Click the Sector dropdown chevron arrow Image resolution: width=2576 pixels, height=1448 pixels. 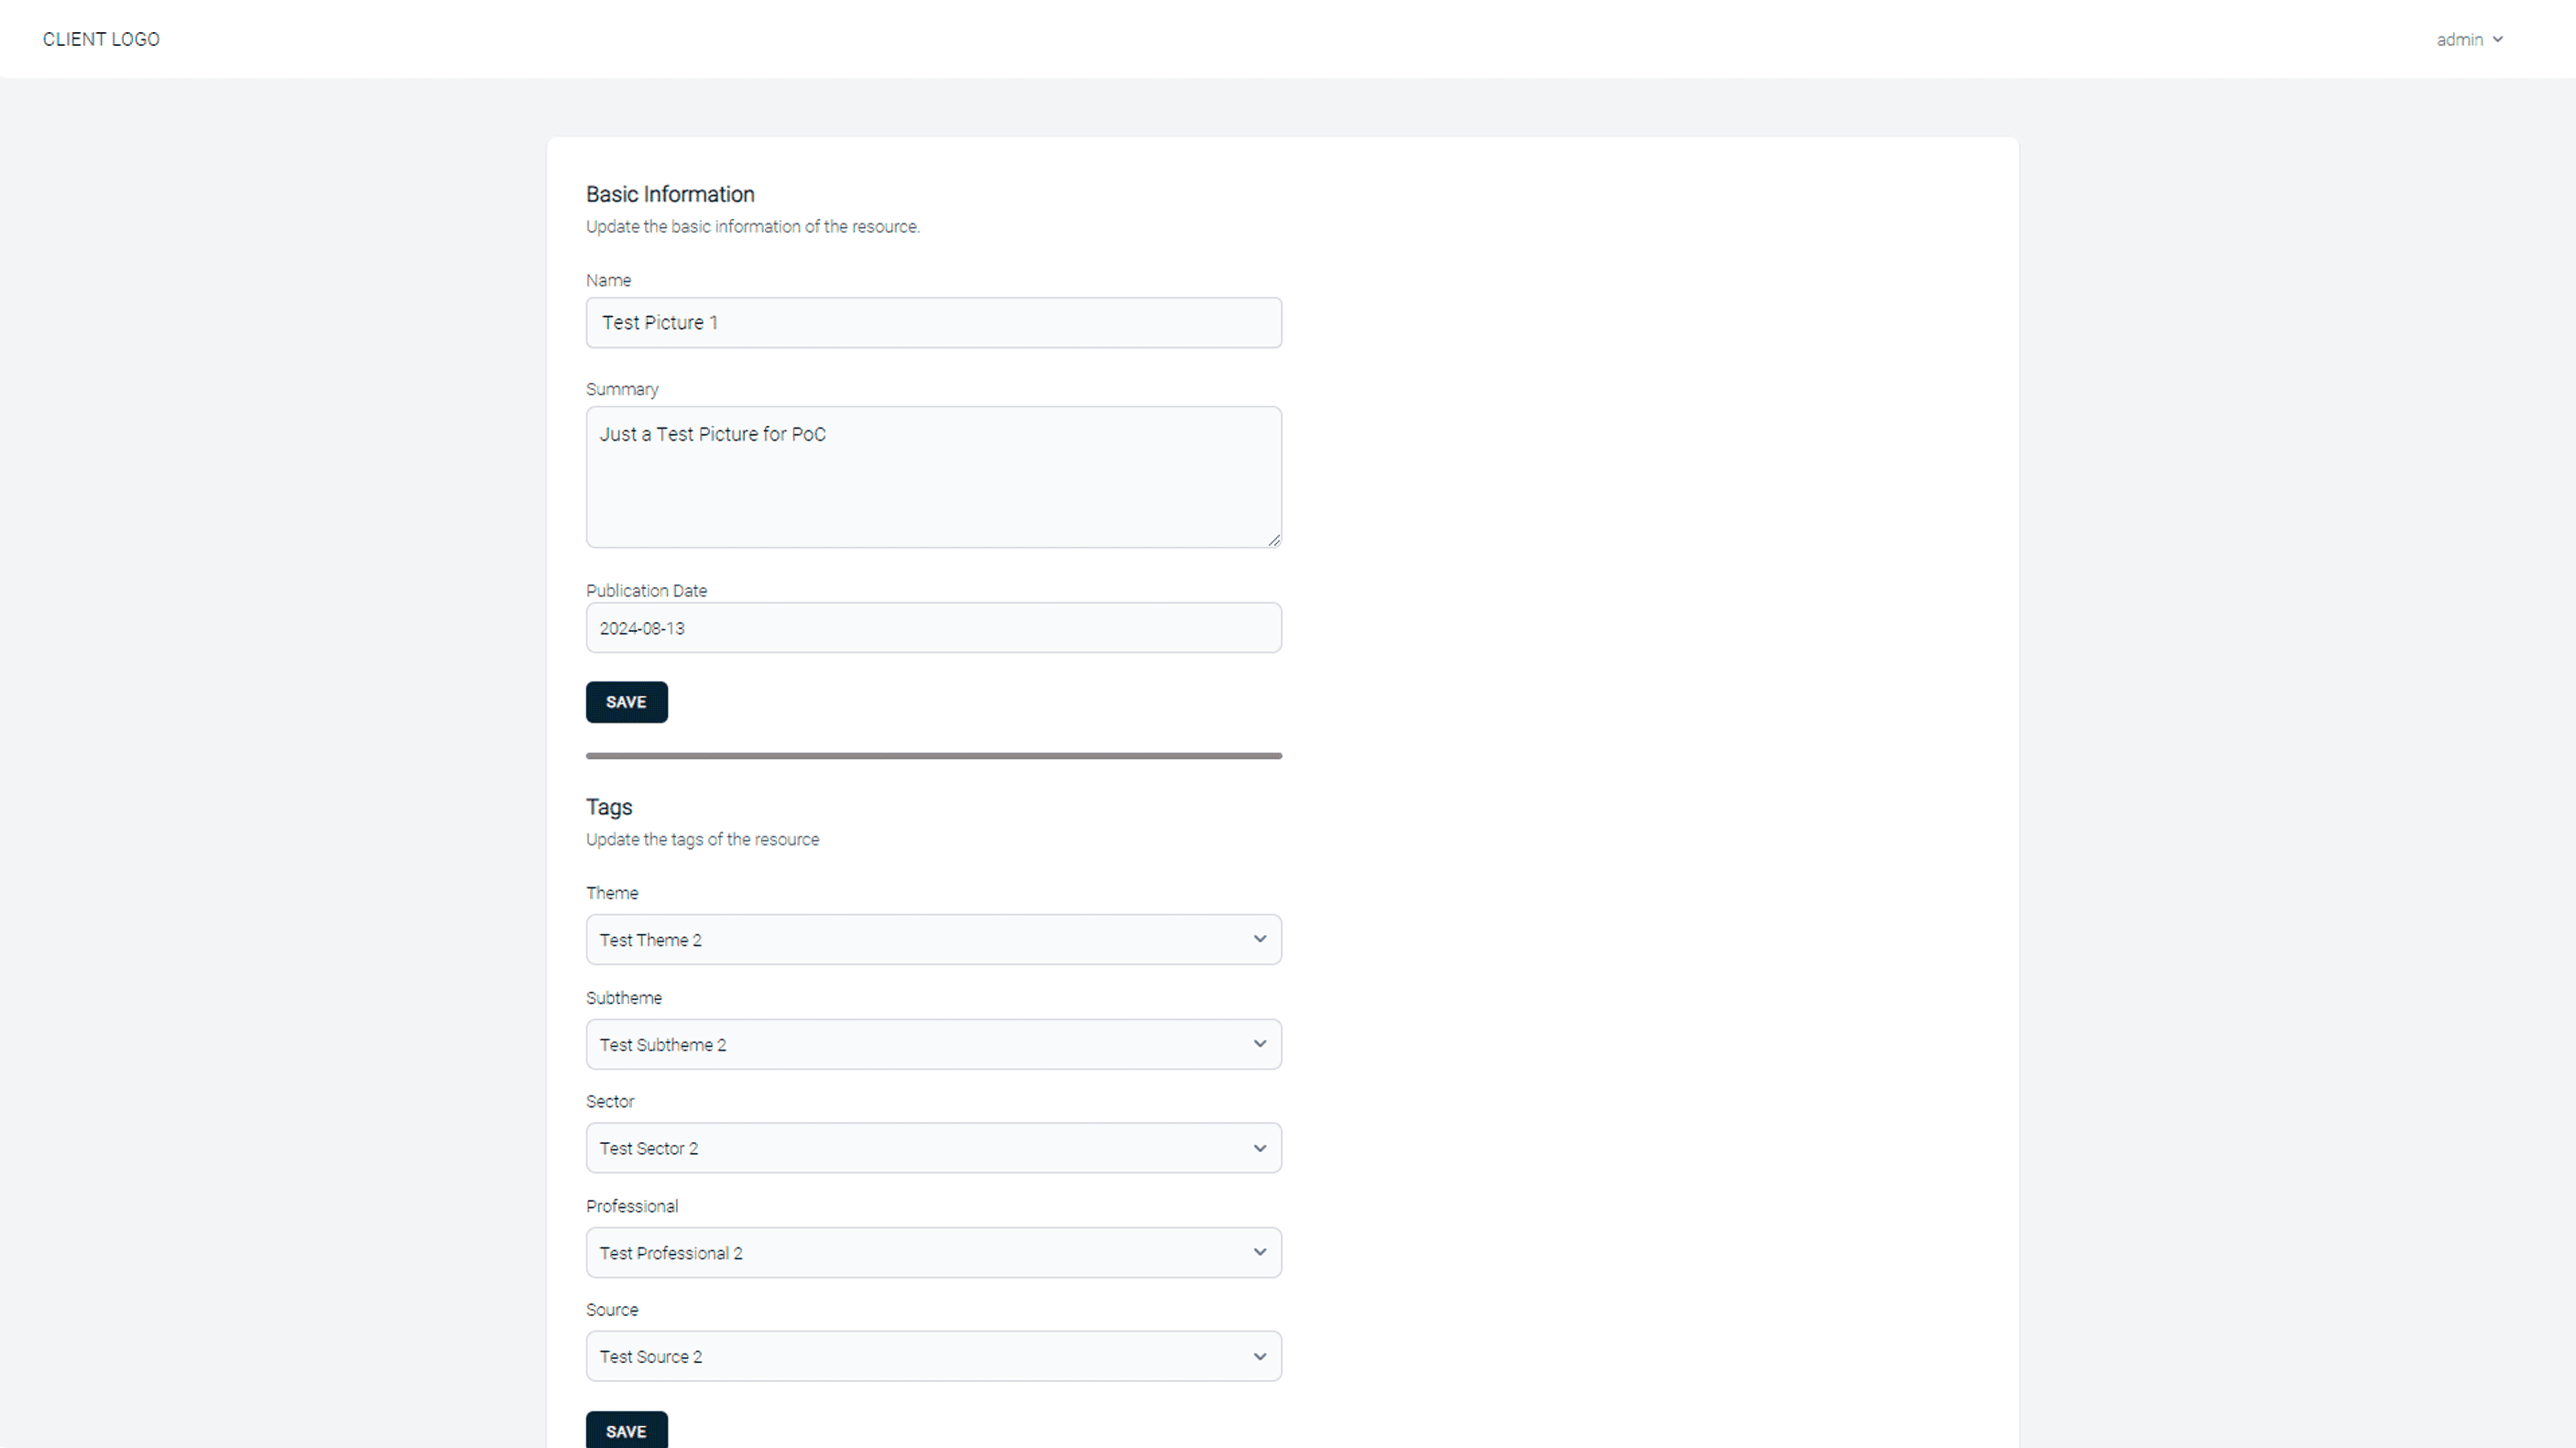[1259, 1148]
